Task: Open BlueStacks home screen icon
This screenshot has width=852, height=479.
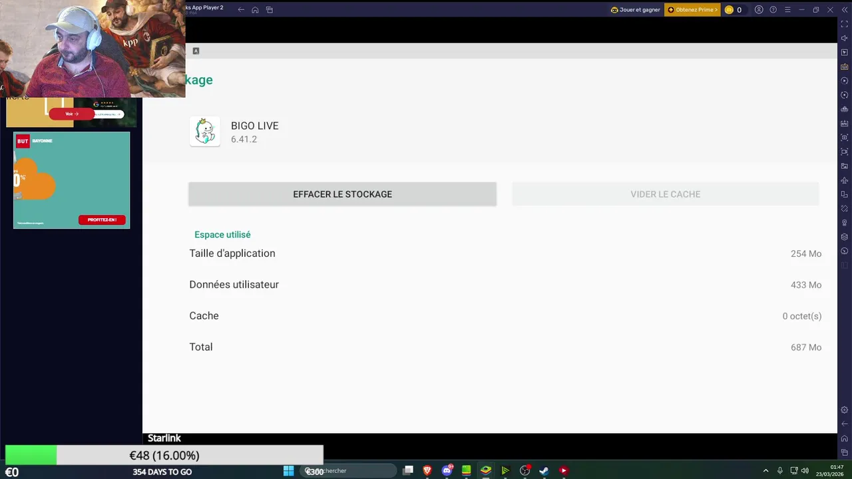Action: [x=255, y=10]
